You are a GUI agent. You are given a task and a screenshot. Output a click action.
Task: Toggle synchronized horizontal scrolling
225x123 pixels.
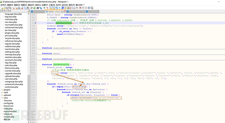53,8
